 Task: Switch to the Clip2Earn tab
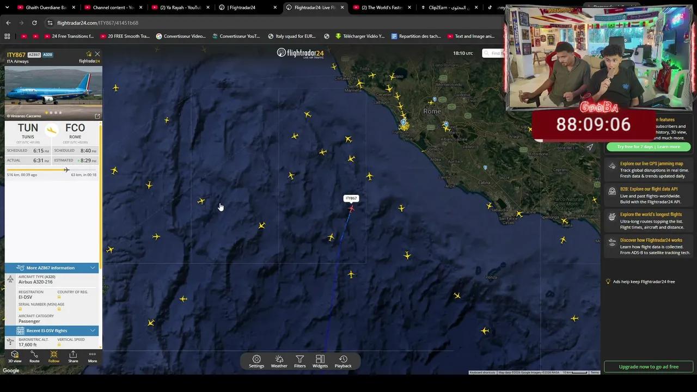[449, 8]
